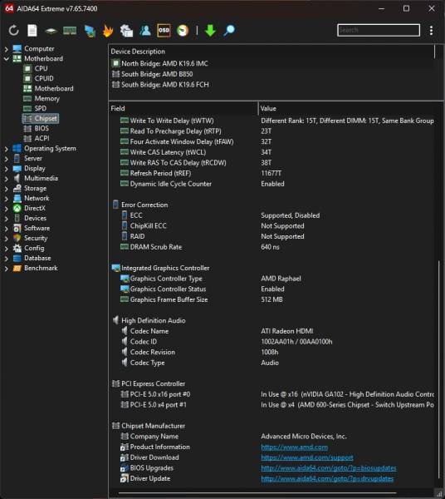
Task: Open the network monitor toolbar icon
Action: pos(90,31)
